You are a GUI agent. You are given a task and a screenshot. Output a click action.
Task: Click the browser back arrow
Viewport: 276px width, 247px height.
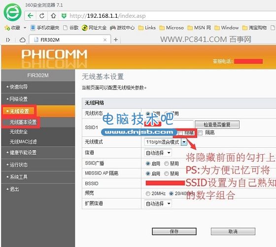point(31,16)
